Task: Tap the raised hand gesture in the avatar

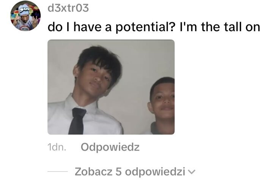Action: (35, 21)
